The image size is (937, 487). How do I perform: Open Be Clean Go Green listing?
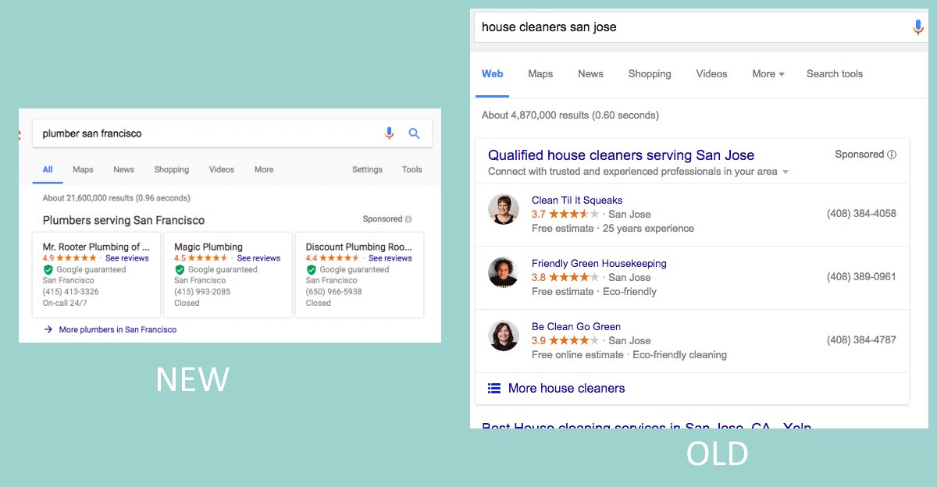[x=576, y=327]
